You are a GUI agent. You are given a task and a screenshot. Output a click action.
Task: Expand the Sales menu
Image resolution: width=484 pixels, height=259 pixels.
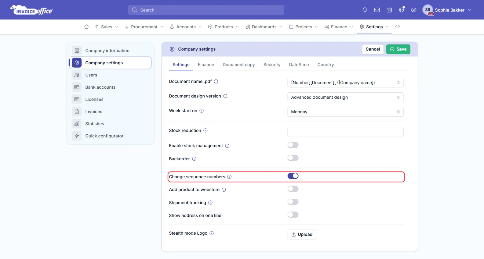click(106, 27)
